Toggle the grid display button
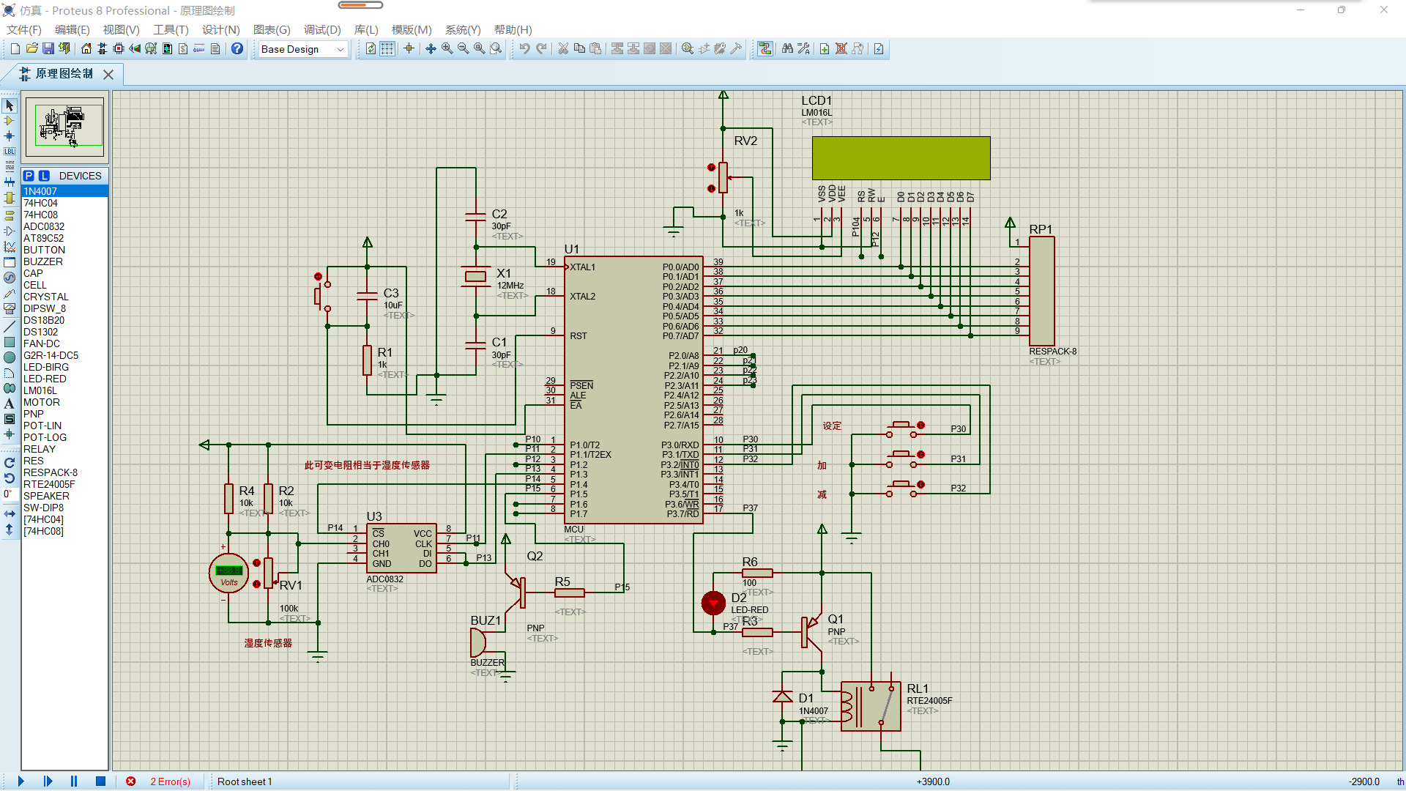Image resolution: width=1406 pixels, height=791 pixels. click(x=387, y=48)
